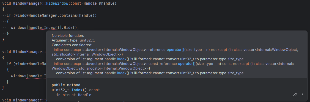Viewport: 310px width, 102px height.
Task: Click the &handle parameter name in the signature
Action: (106, 4)
